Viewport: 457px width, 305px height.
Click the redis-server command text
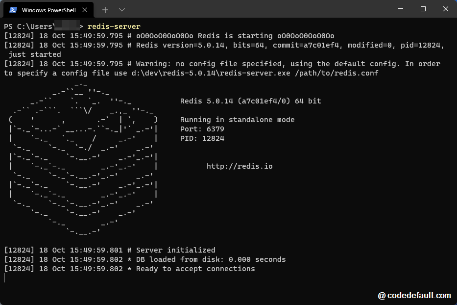click(114, 26)
